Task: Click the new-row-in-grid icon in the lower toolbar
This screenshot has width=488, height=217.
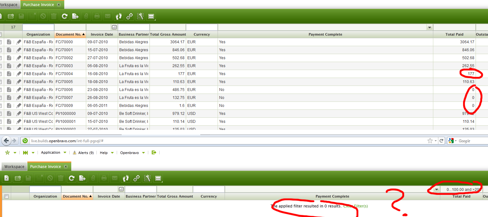Action: point(18,178)
